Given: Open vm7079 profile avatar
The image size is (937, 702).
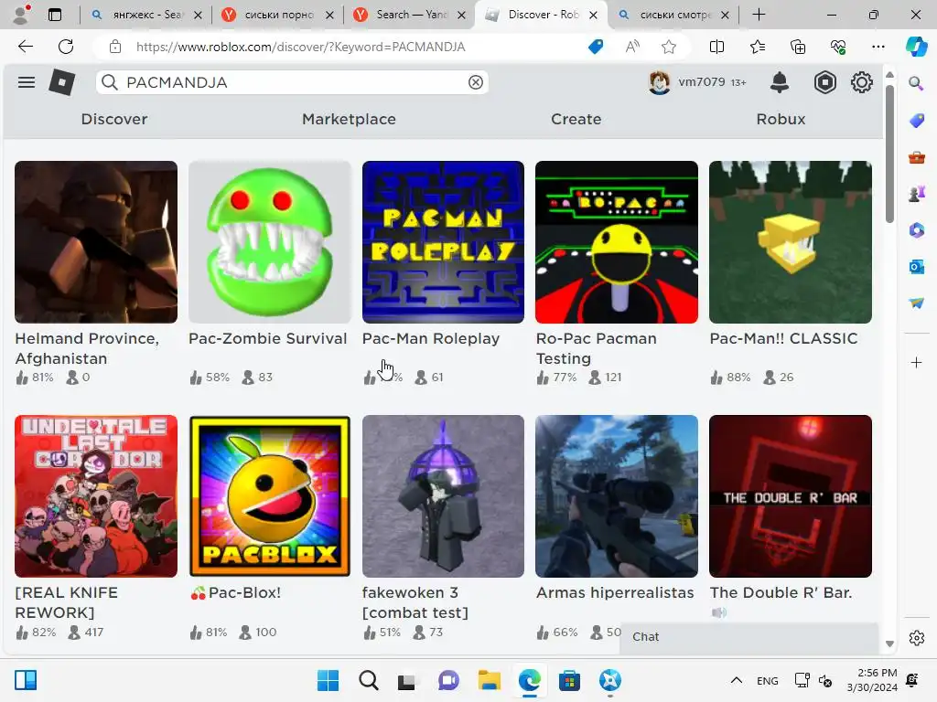Looking at the screenshot, I should (659, 82).
